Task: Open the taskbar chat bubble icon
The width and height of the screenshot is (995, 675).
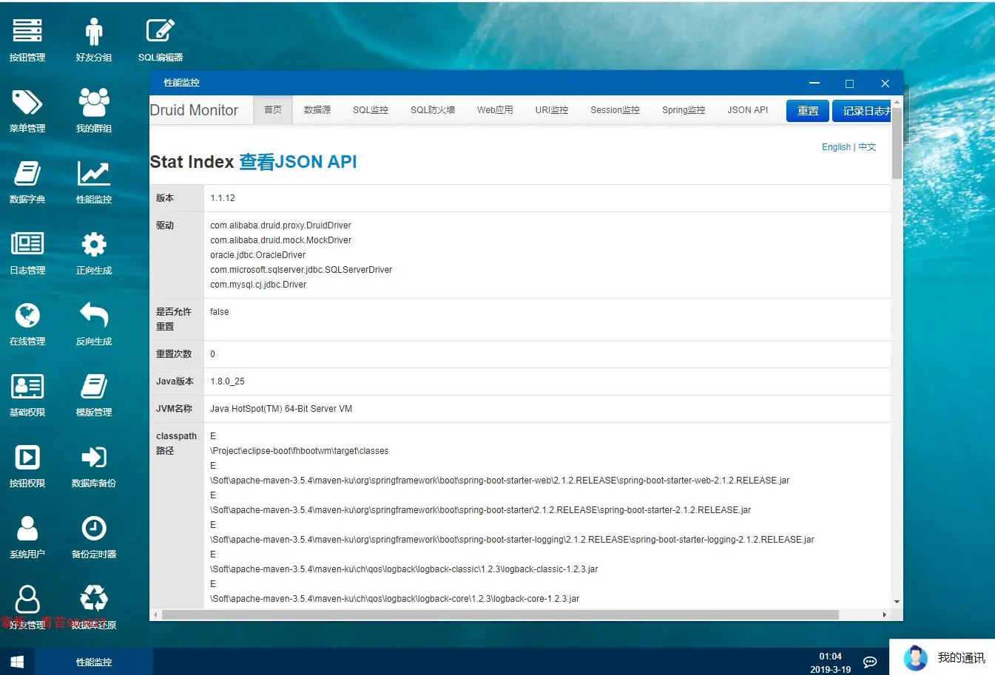Action: coord(870,662)
